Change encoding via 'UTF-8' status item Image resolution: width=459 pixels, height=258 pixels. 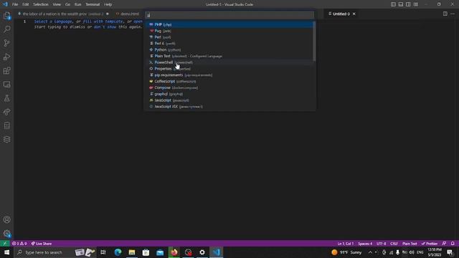pyautogui.click(x=381, y=244)
